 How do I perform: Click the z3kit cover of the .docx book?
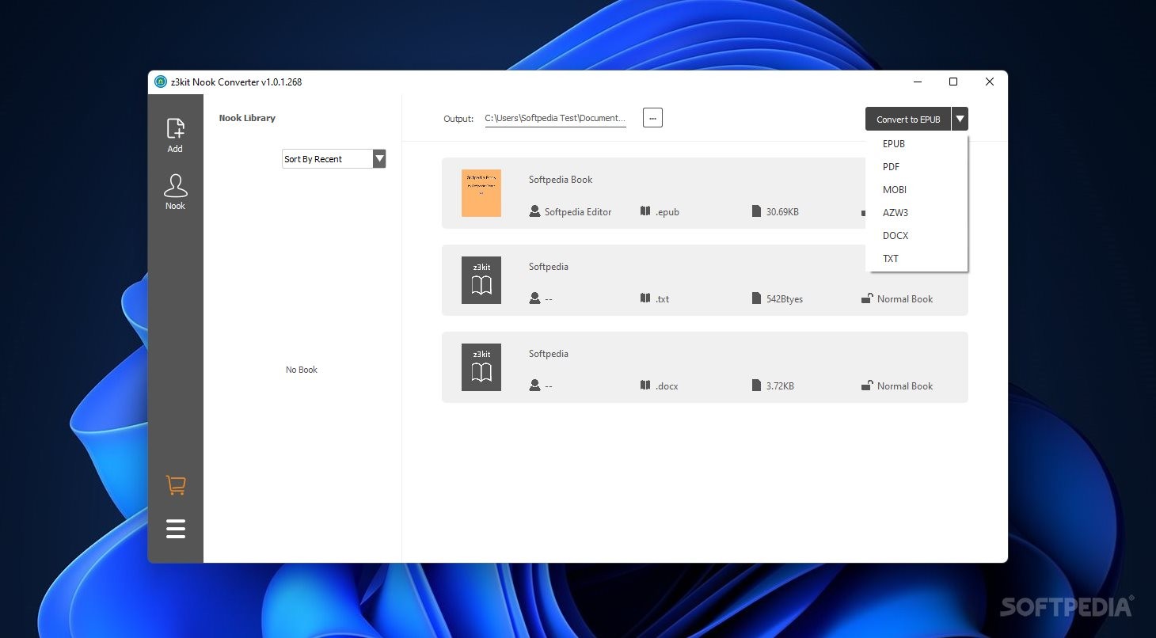pos(481,367)
